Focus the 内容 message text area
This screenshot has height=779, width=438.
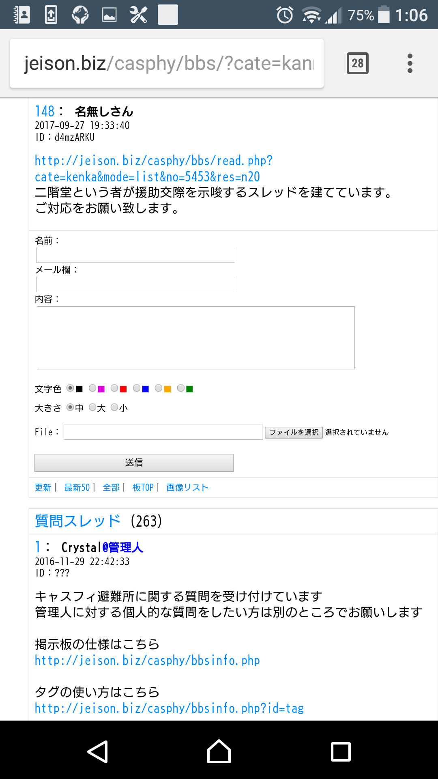click(196, 338)
